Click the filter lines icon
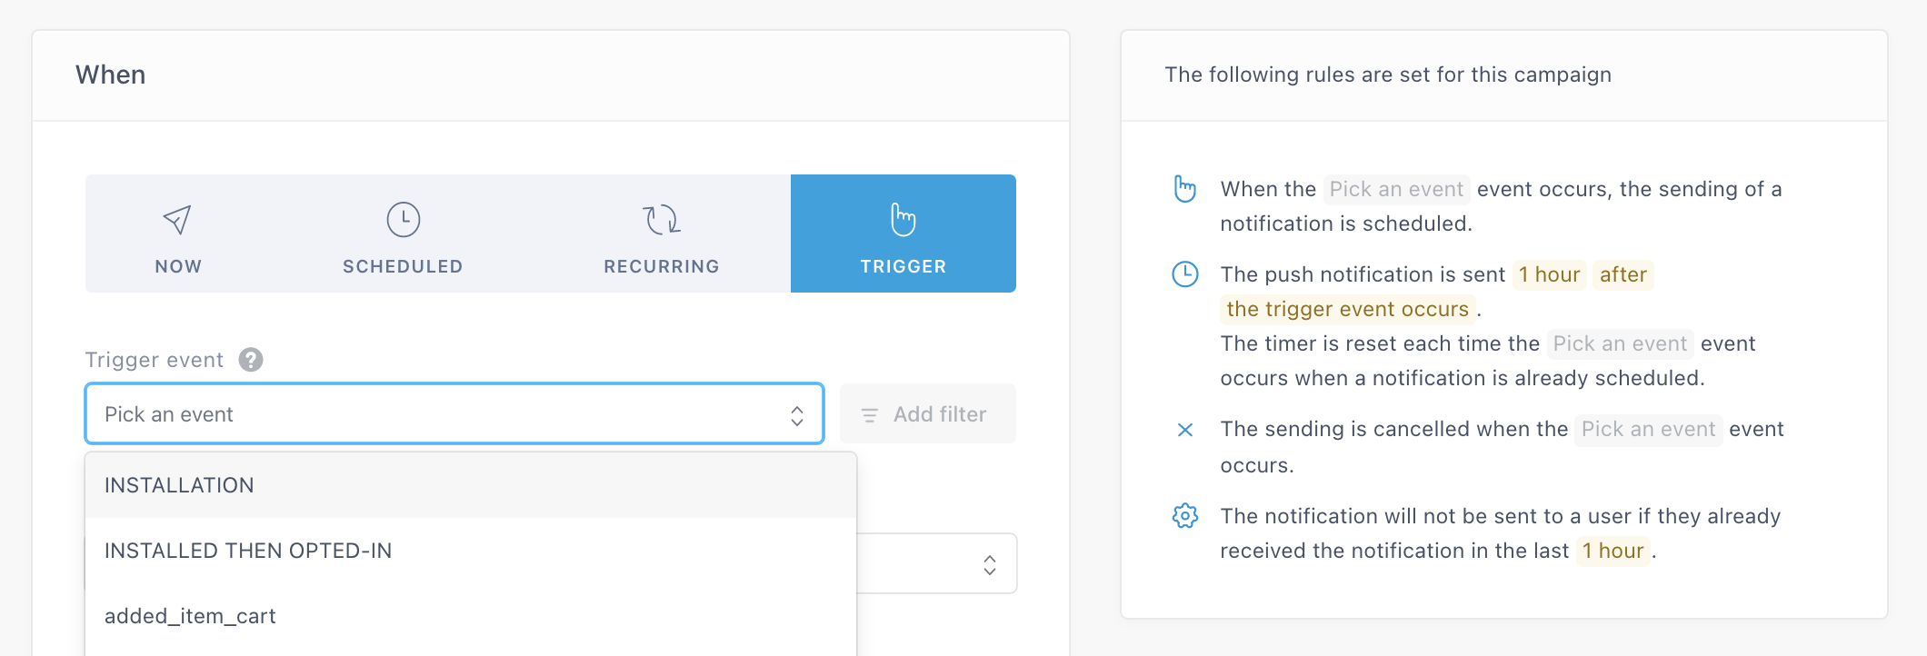Image resolution: width=1927 pixels, height=656 pixels. tap(870, 415)
